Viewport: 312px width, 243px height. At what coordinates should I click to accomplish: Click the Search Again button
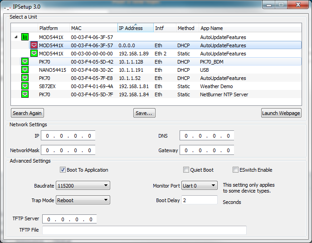coord(27,113)
